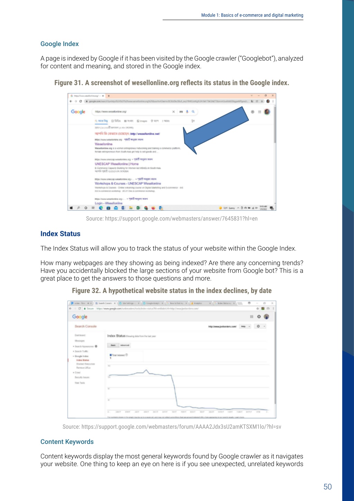Open Firefox from Figure 31's taskbar
The width and height of the screenshot is (354, 501).
coord(153,208)
